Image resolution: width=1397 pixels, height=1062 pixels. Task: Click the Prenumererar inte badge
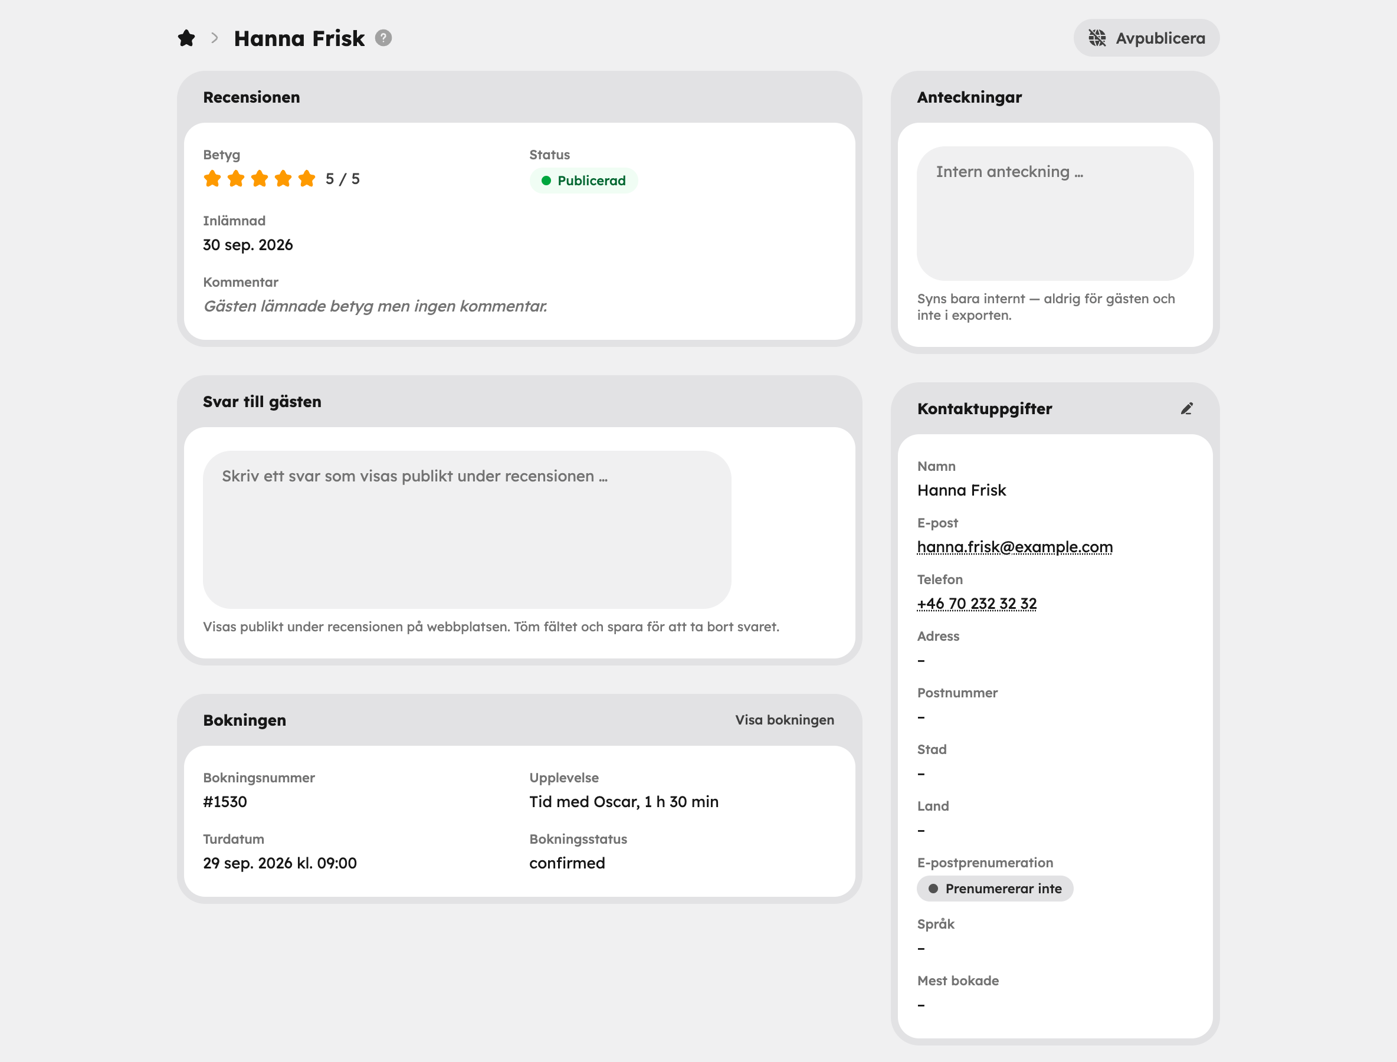tap(995, 888)
